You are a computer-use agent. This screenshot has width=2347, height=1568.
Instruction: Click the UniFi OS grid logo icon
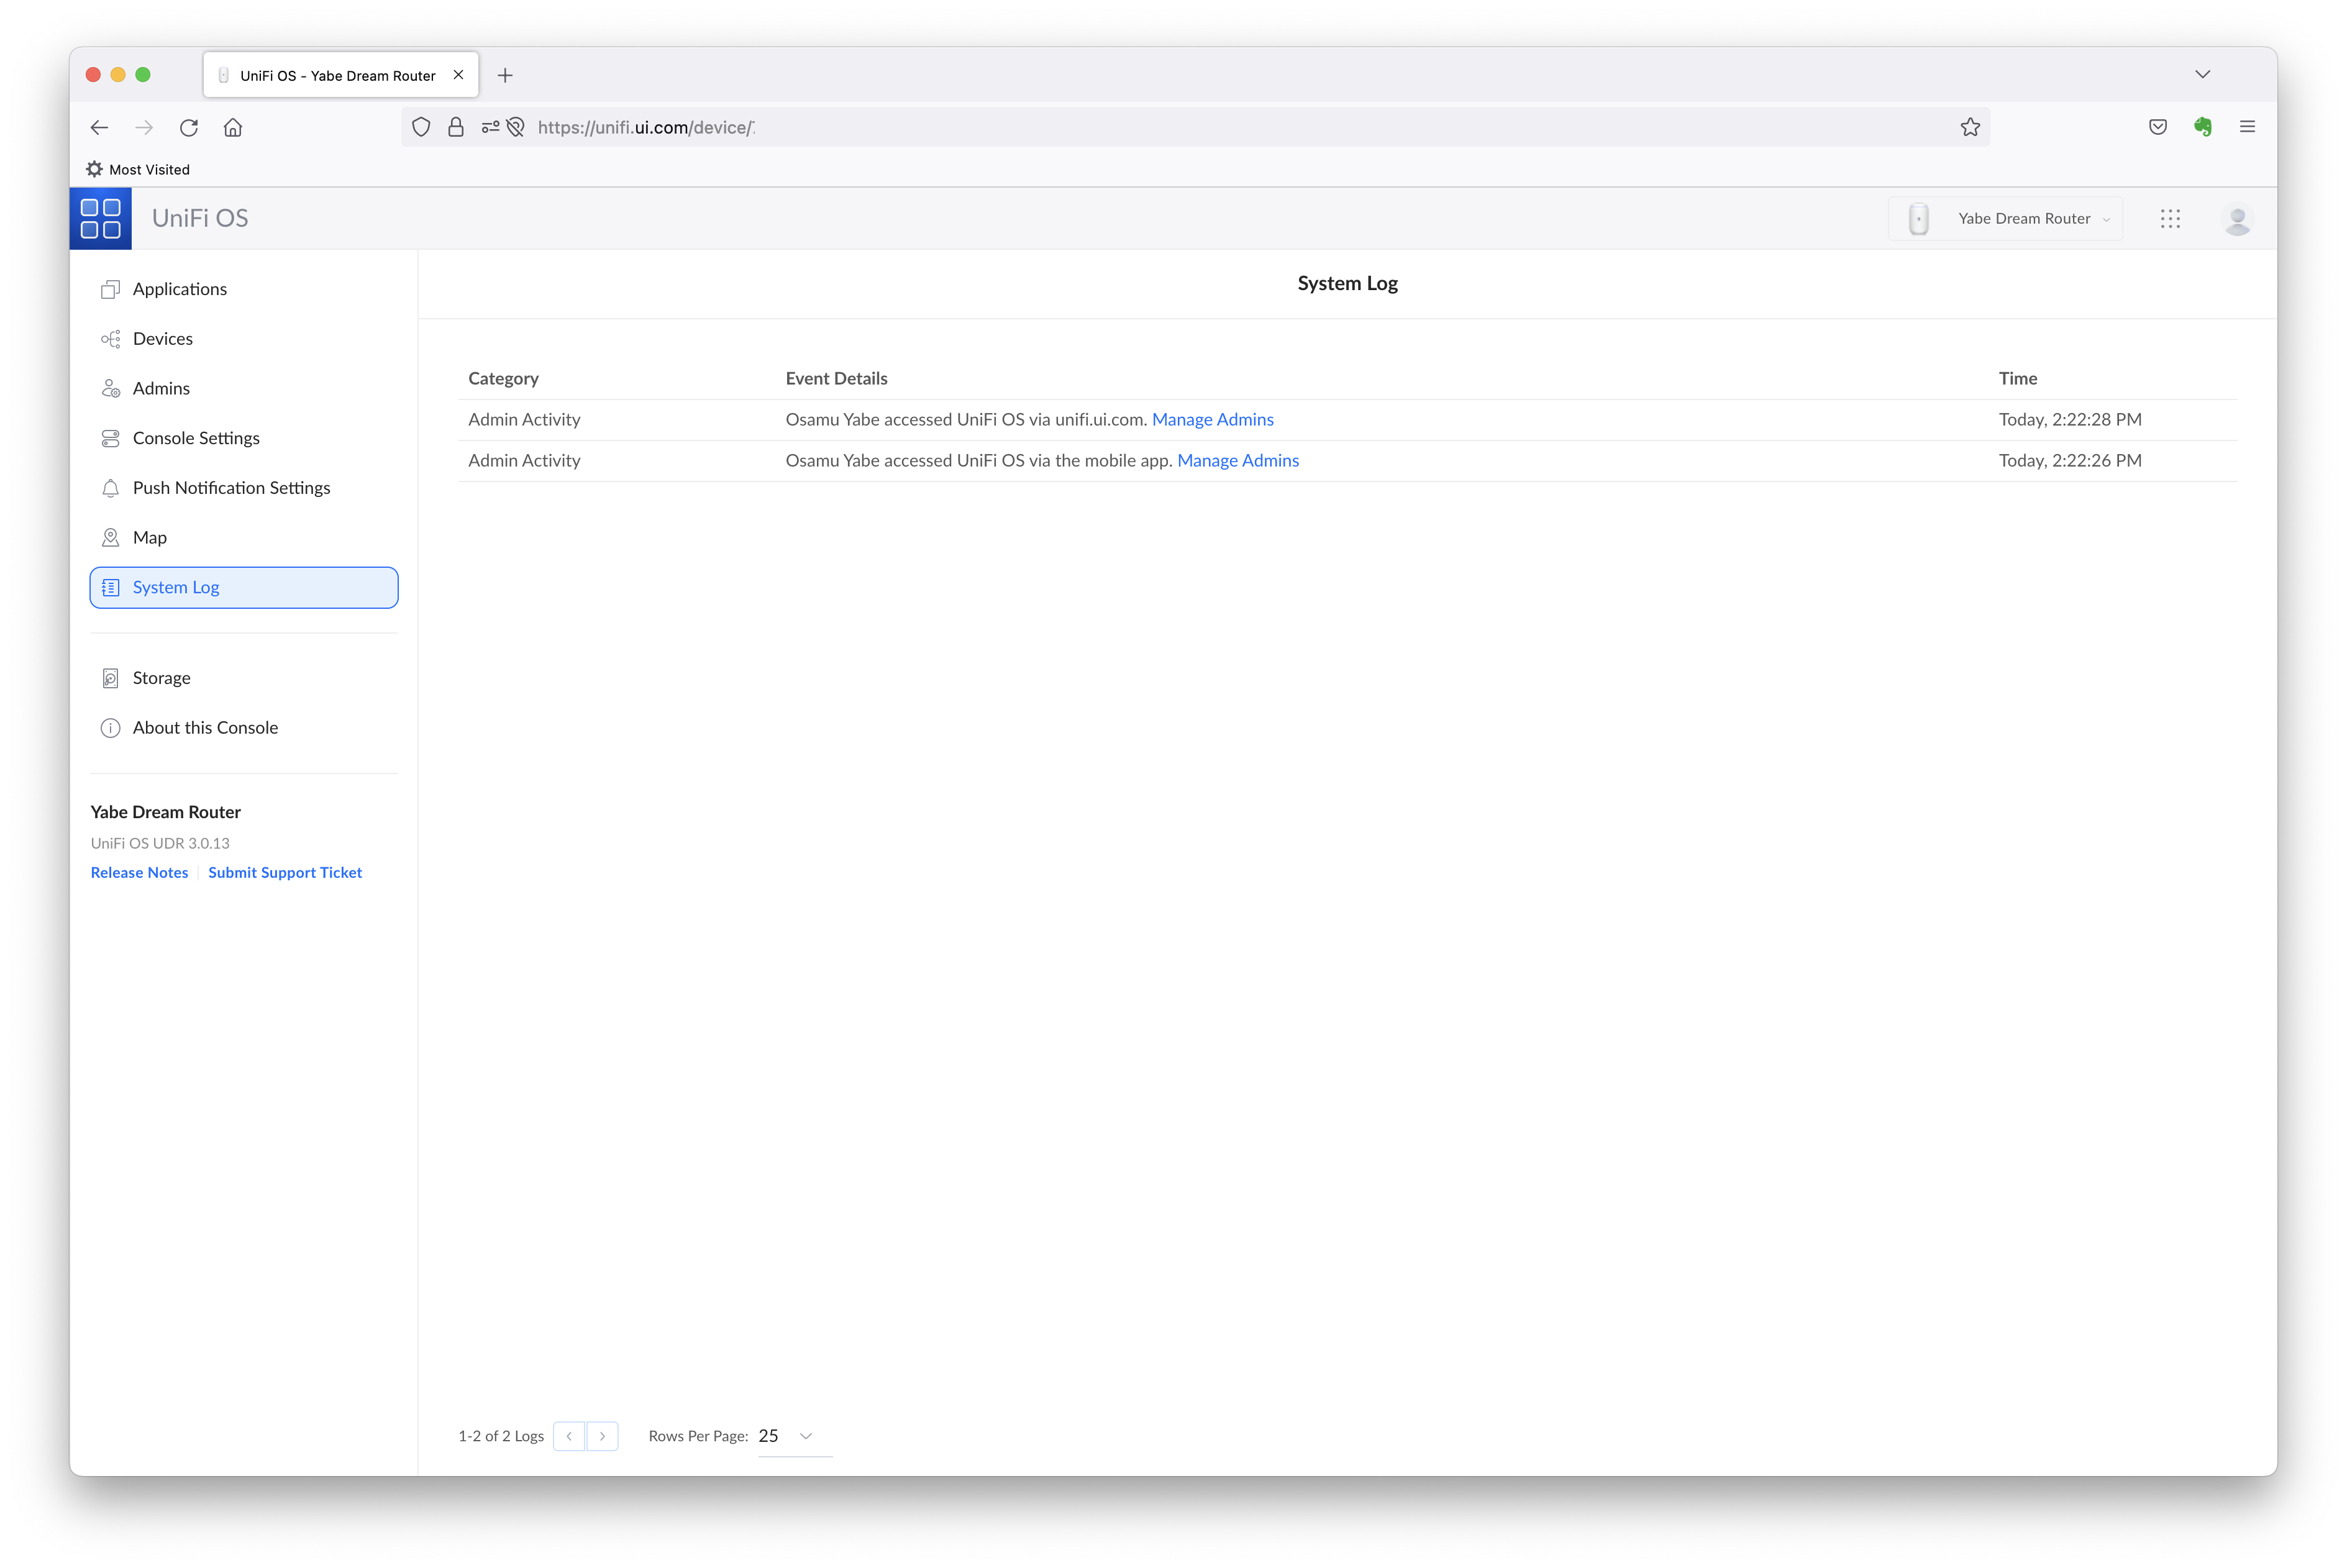100,218
